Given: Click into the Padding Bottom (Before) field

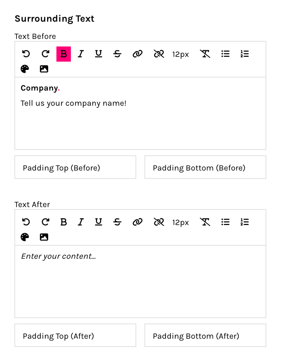Looking at the screenshot, I should (x=205, y=167).
